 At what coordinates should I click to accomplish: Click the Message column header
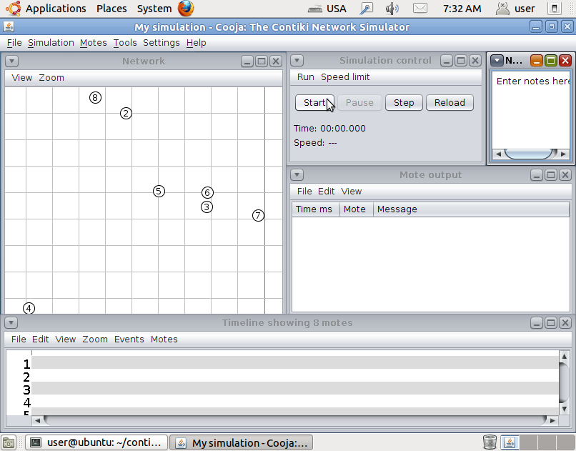tap(472, 209)
